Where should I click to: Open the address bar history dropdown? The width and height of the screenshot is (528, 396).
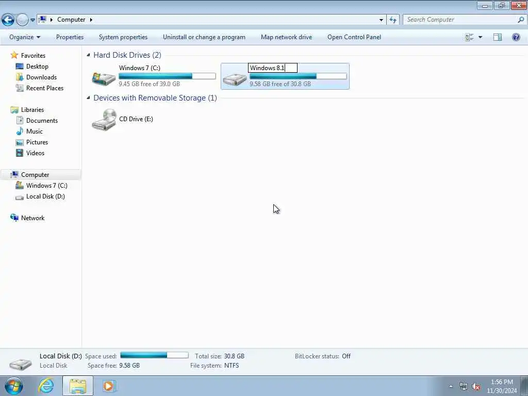coord(381,20)
